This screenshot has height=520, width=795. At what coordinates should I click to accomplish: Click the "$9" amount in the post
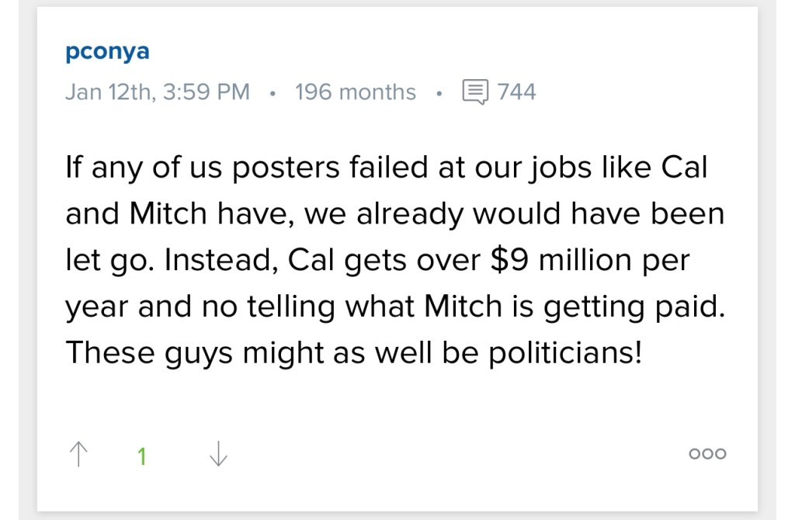click(x=510, y=260)
